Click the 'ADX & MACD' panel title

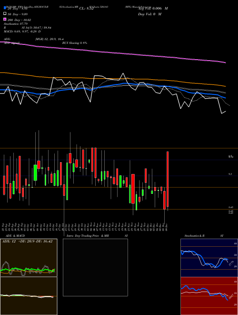[x=15, y=236]
